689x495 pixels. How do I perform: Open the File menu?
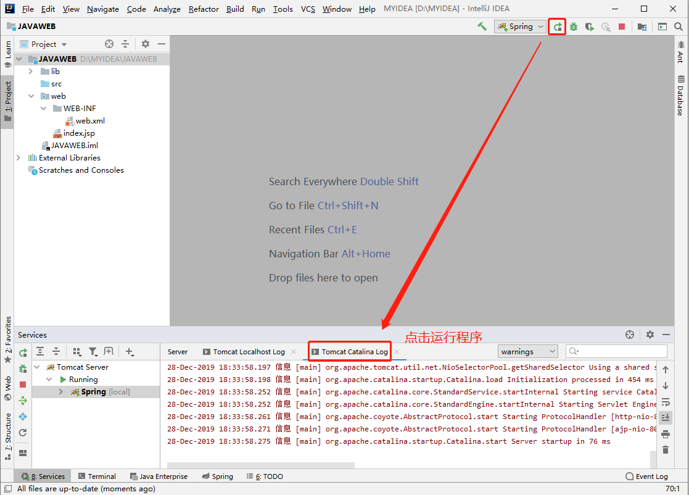(x=28, y=9)
